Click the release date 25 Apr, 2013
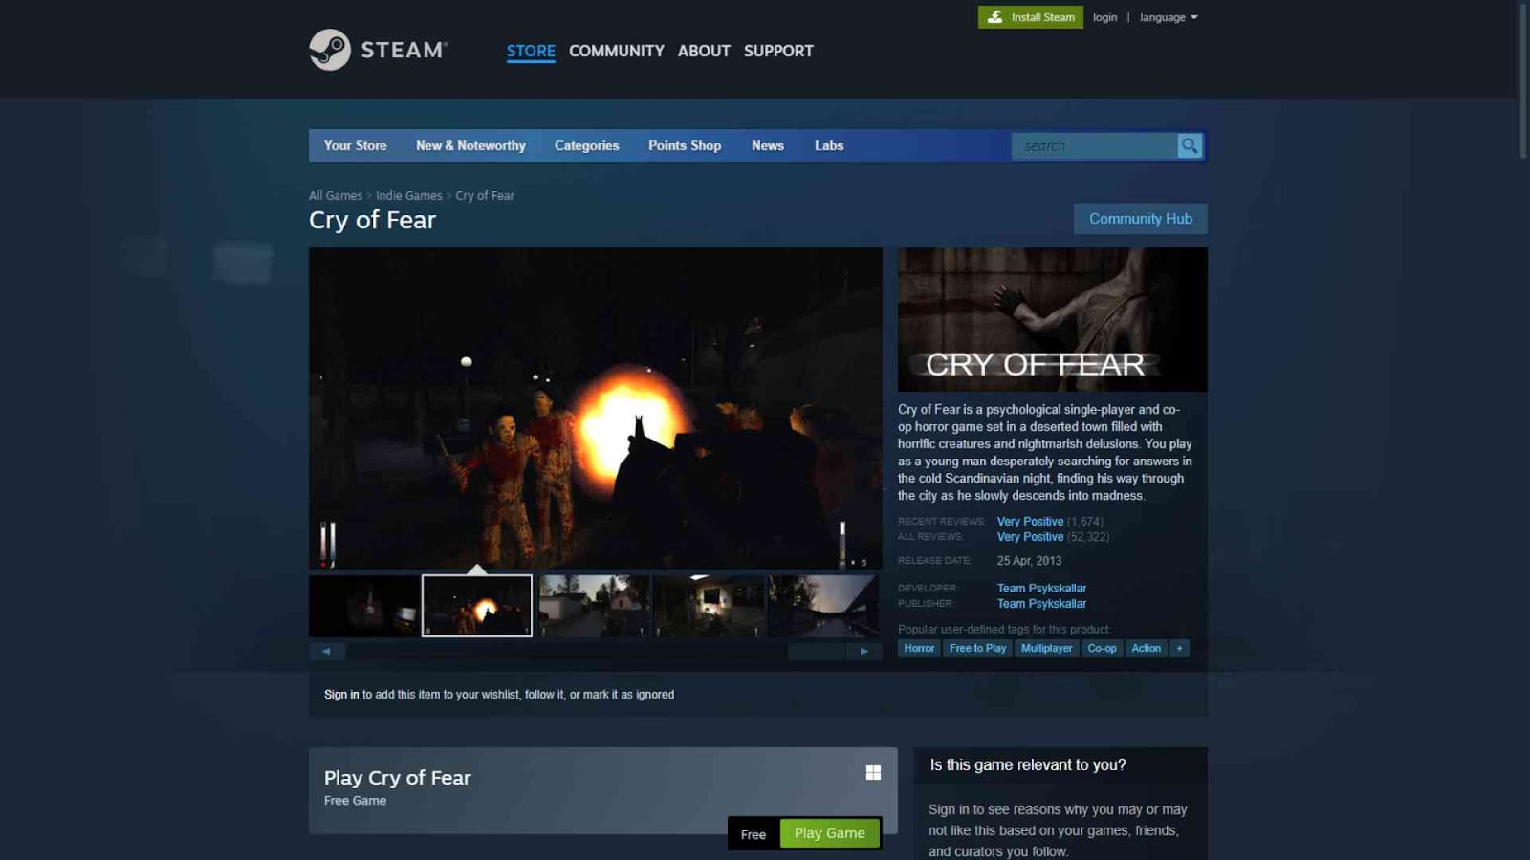Viewport: 1530px width, 860px height. [1029, 561]
